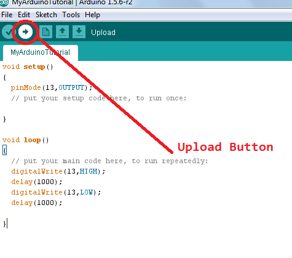The image size is (292, 258).
Task: Click the Arduino logo in title bar
Action: 4,2
